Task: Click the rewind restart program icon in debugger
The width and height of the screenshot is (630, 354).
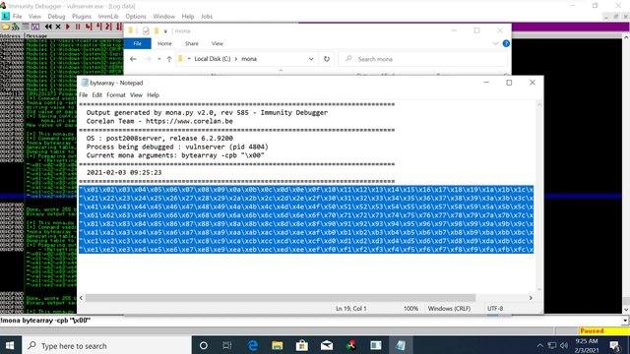Action: coord(48,27)
